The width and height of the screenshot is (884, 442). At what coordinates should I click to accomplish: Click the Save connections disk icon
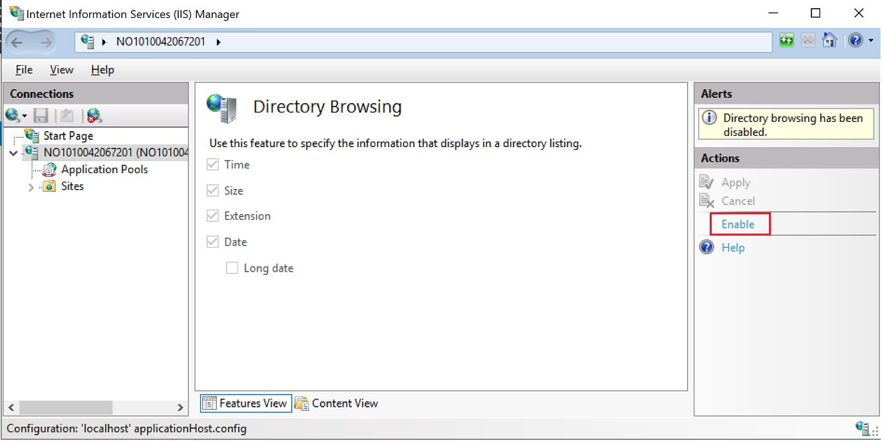(x=41, y=116)
